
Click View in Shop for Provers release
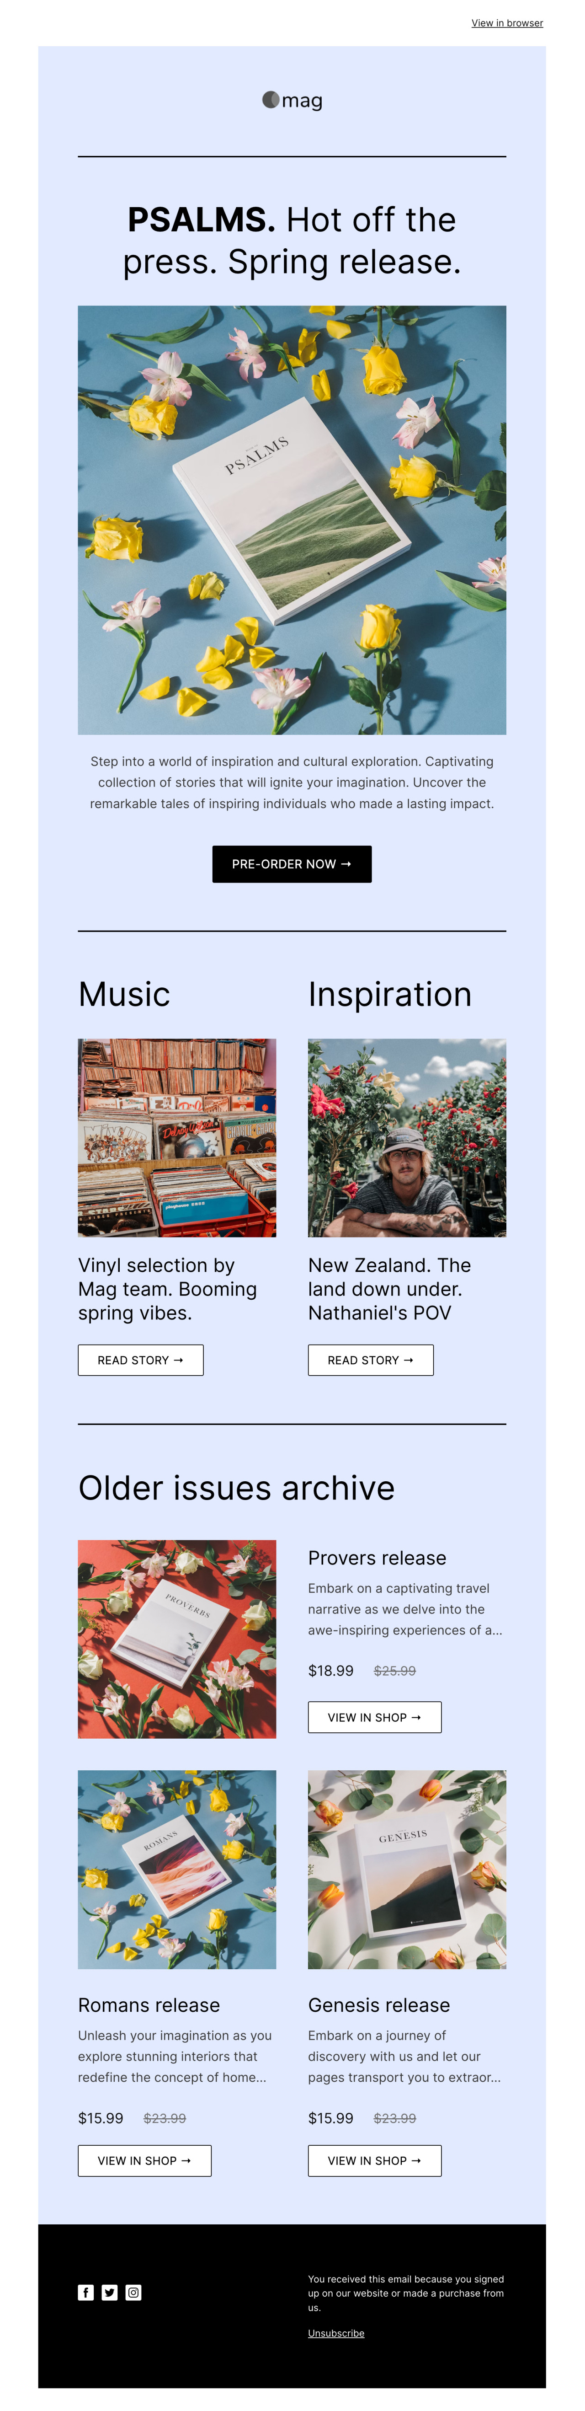click(374, 1717)
